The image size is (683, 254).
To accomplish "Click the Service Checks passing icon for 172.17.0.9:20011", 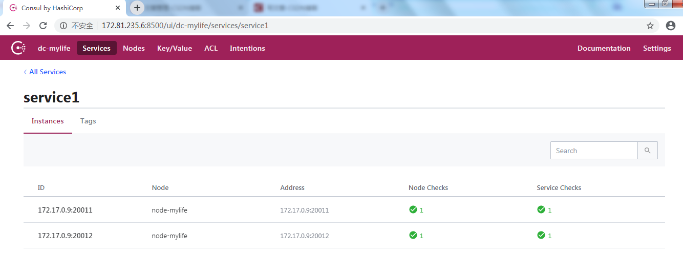I will tap(541, 209).
